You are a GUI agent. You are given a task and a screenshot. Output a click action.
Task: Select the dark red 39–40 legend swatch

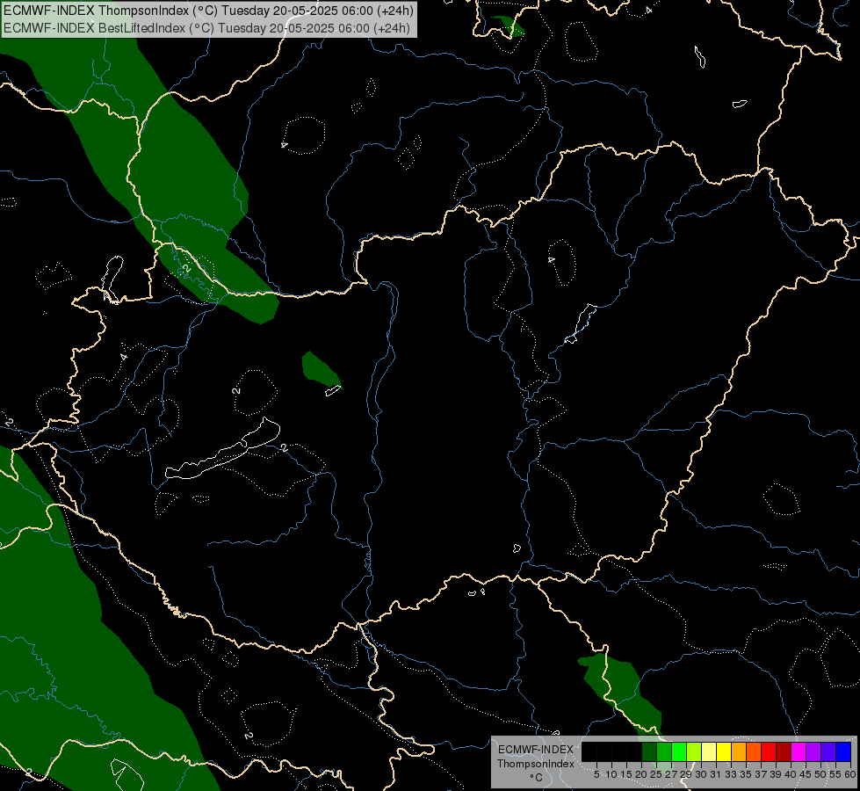pos(784,751)
